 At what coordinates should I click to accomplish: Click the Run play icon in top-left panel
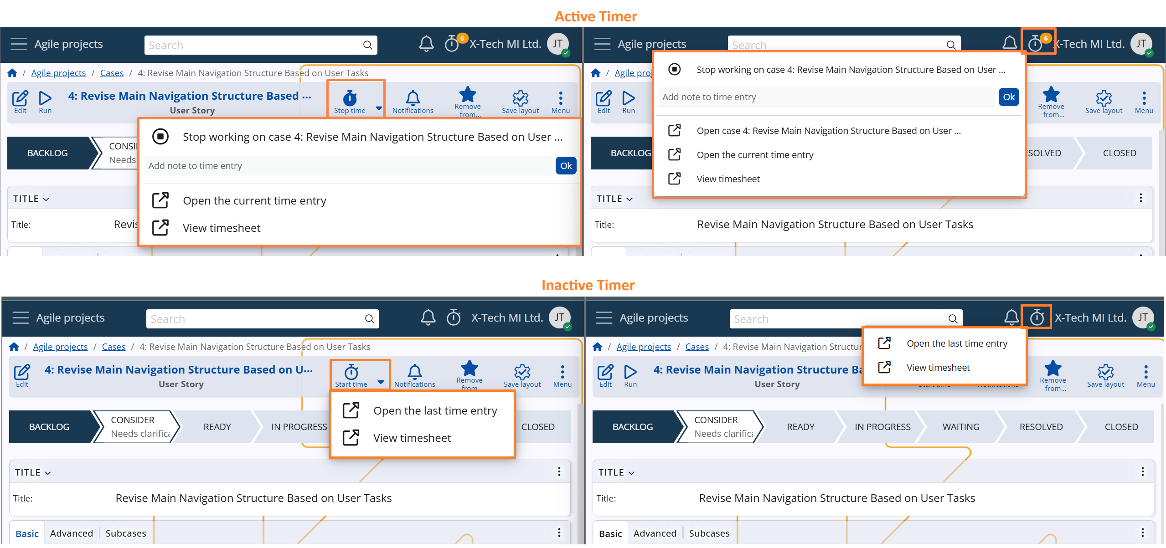(x=45, y=98)
